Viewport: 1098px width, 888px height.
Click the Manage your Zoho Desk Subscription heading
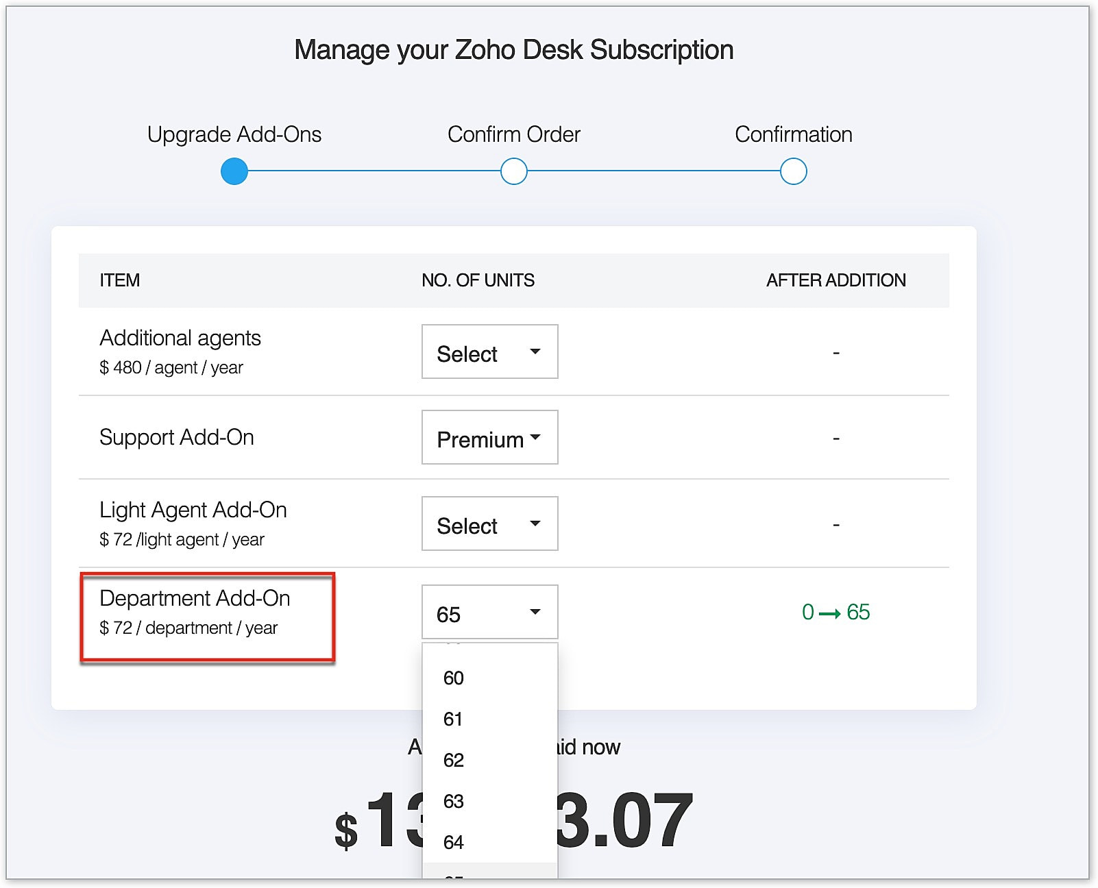[514, 50]
